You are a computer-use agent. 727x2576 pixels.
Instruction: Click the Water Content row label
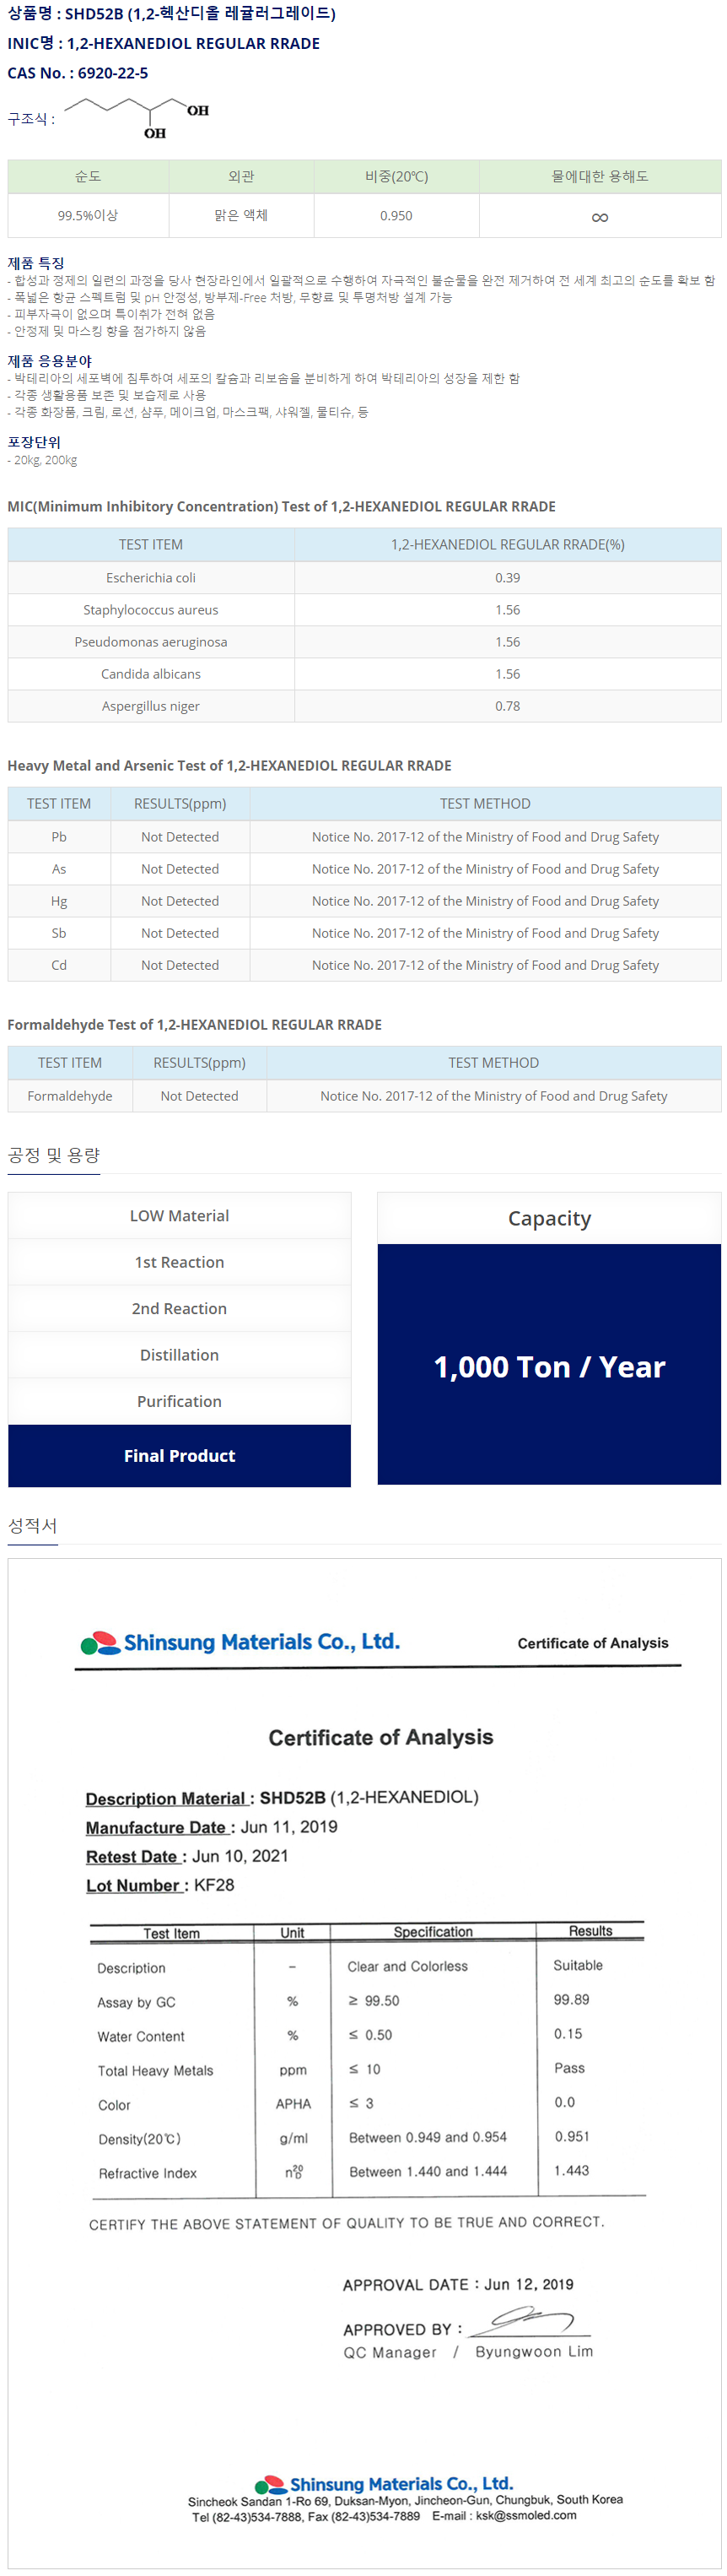coord(141,2036)
